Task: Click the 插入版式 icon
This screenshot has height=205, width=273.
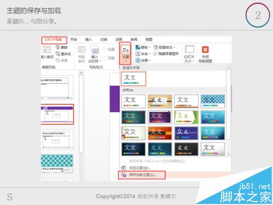Action: tap(47, 49)
